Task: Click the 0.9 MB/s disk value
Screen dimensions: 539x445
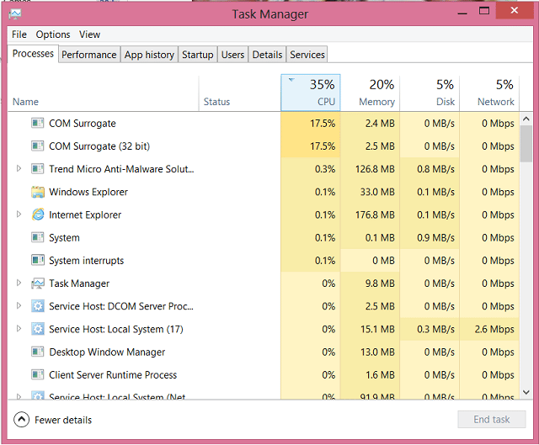Action: coord(436,237)
